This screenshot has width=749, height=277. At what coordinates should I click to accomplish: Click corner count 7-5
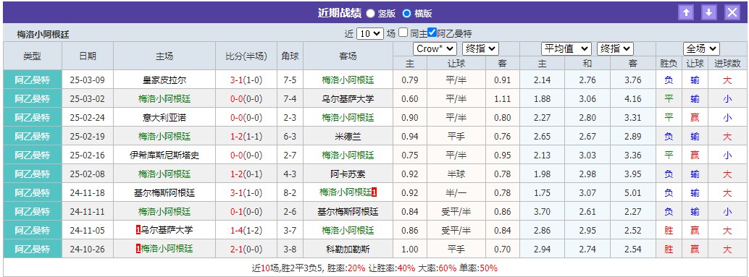point(290,80)
